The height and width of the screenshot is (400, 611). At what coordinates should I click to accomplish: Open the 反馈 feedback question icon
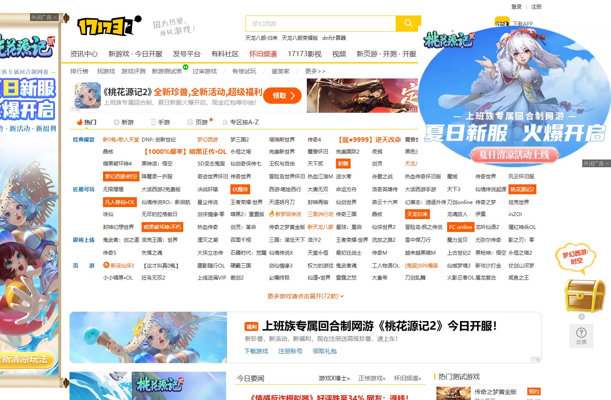(x=581, y=336)
